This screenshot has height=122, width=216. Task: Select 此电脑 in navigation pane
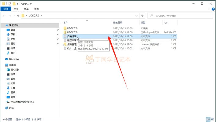tap(13, 65)
